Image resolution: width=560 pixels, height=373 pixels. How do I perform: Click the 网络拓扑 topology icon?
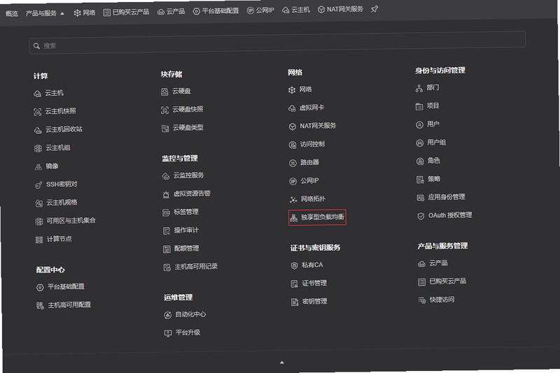point(293,200)
